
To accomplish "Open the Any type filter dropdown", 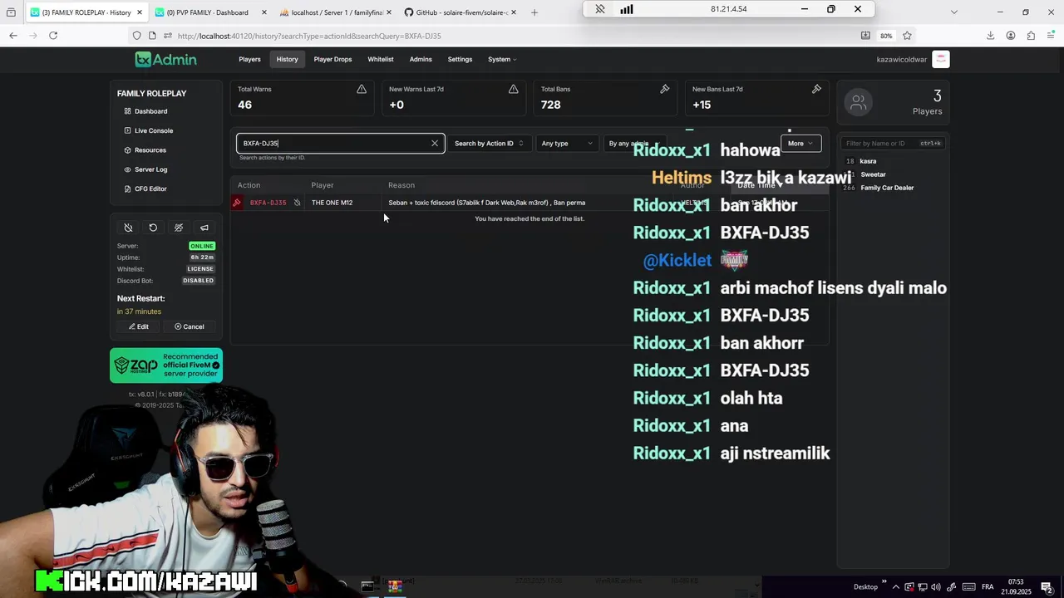I will tap(567, 144).
